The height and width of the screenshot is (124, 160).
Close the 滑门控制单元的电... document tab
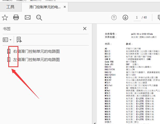click(65, 7)
